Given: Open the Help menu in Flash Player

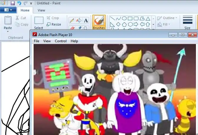Looking at the screenshot, I should (x=74, y=41).
